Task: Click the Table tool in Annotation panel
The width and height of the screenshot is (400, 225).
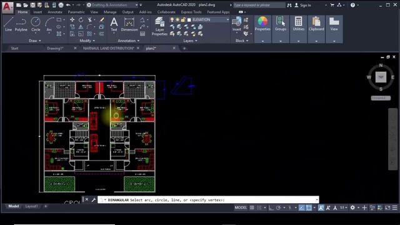Action: (142, 34)
